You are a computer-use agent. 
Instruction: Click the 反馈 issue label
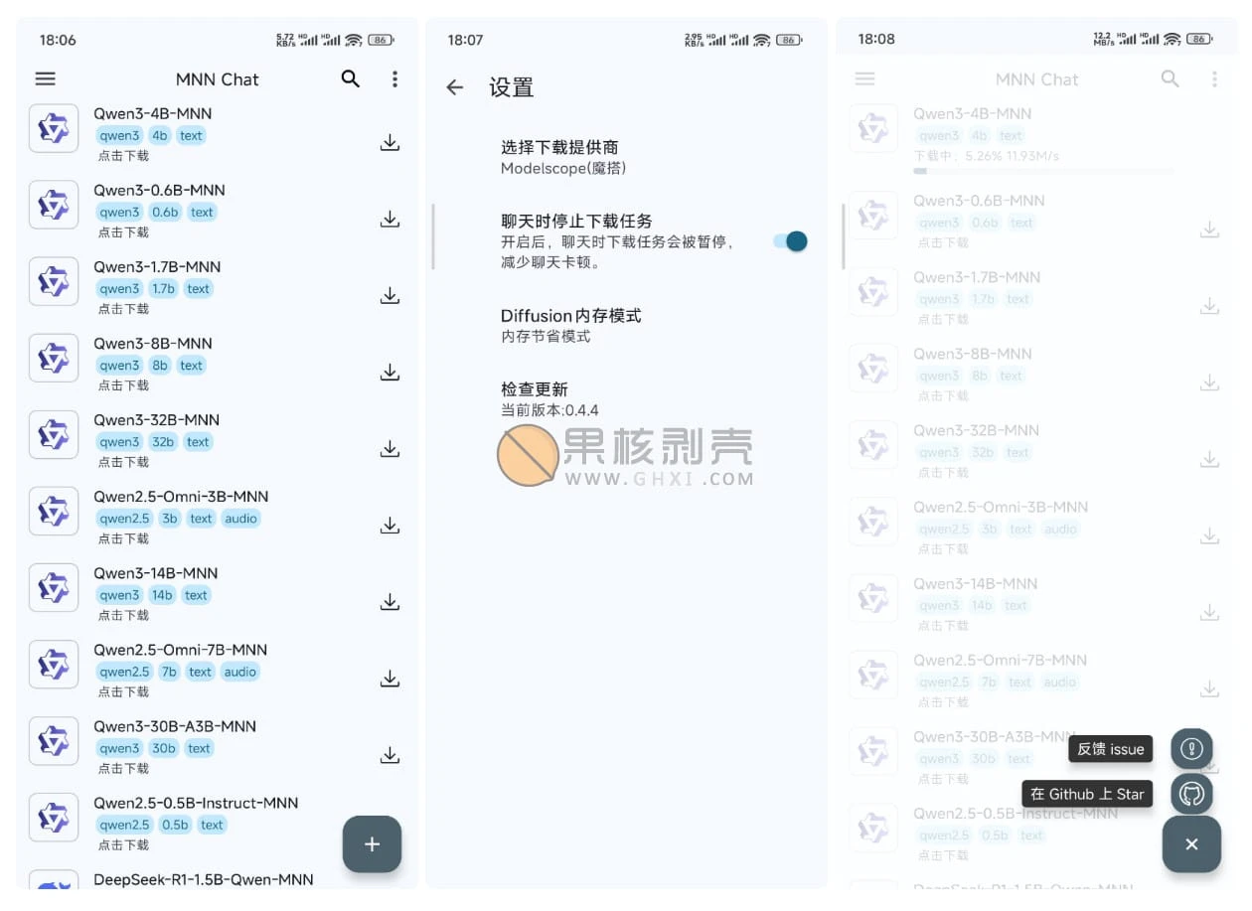tap(1111, 749)
